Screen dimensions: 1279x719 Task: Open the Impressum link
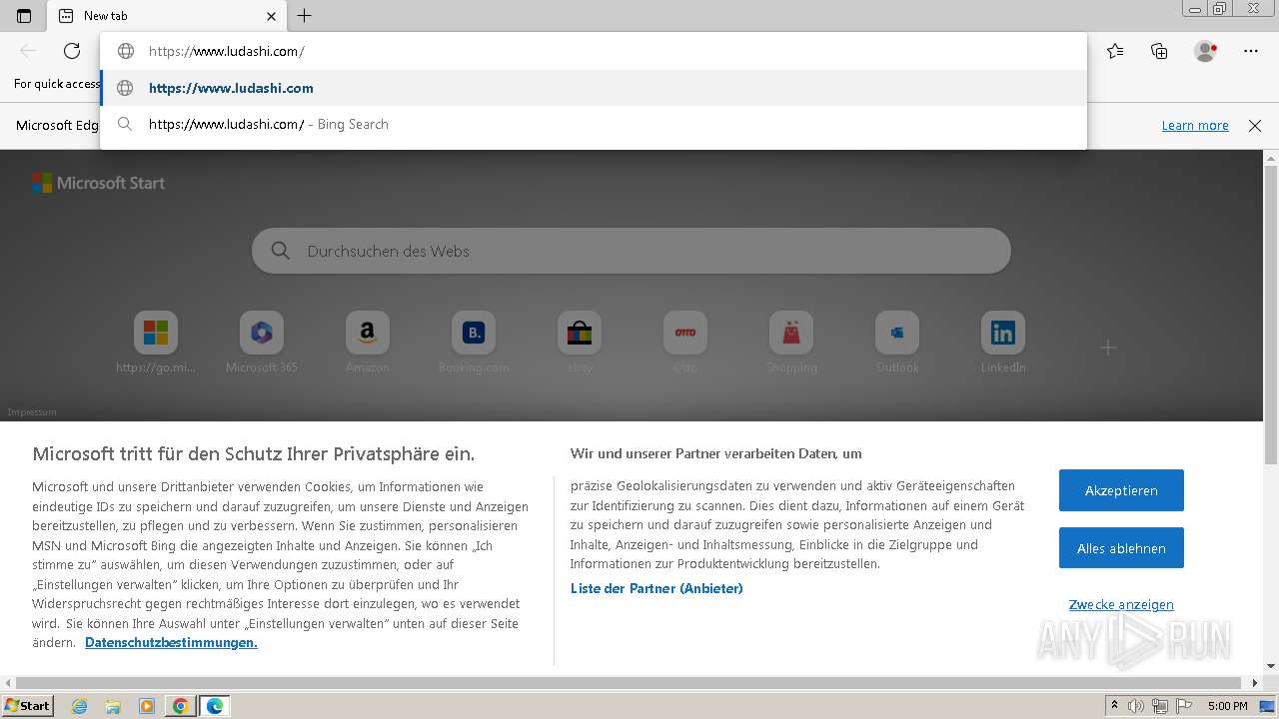point(32,412)
